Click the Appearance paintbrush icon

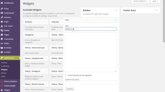[x=2, y=58]
